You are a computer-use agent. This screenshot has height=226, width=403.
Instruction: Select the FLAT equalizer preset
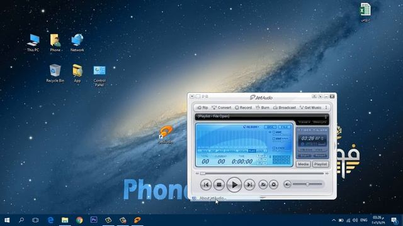click(x=252, y=151)
